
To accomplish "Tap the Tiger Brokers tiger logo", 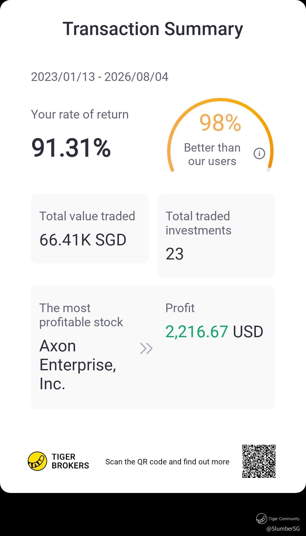I will tap(38, 461).
